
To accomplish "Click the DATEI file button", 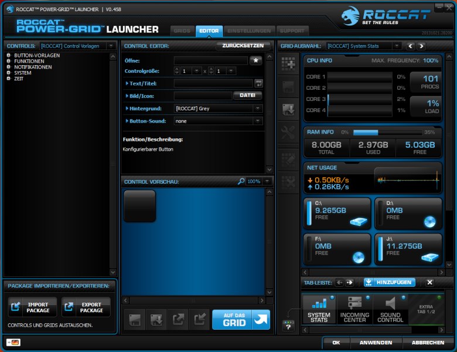I will (x=247, y=95).
